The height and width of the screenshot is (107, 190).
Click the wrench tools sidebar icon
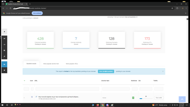(x=4, y=56)
